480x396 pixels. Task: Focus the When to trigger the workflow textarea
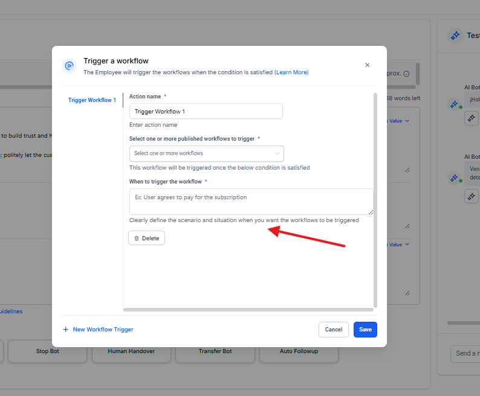(x=251, y=202)
